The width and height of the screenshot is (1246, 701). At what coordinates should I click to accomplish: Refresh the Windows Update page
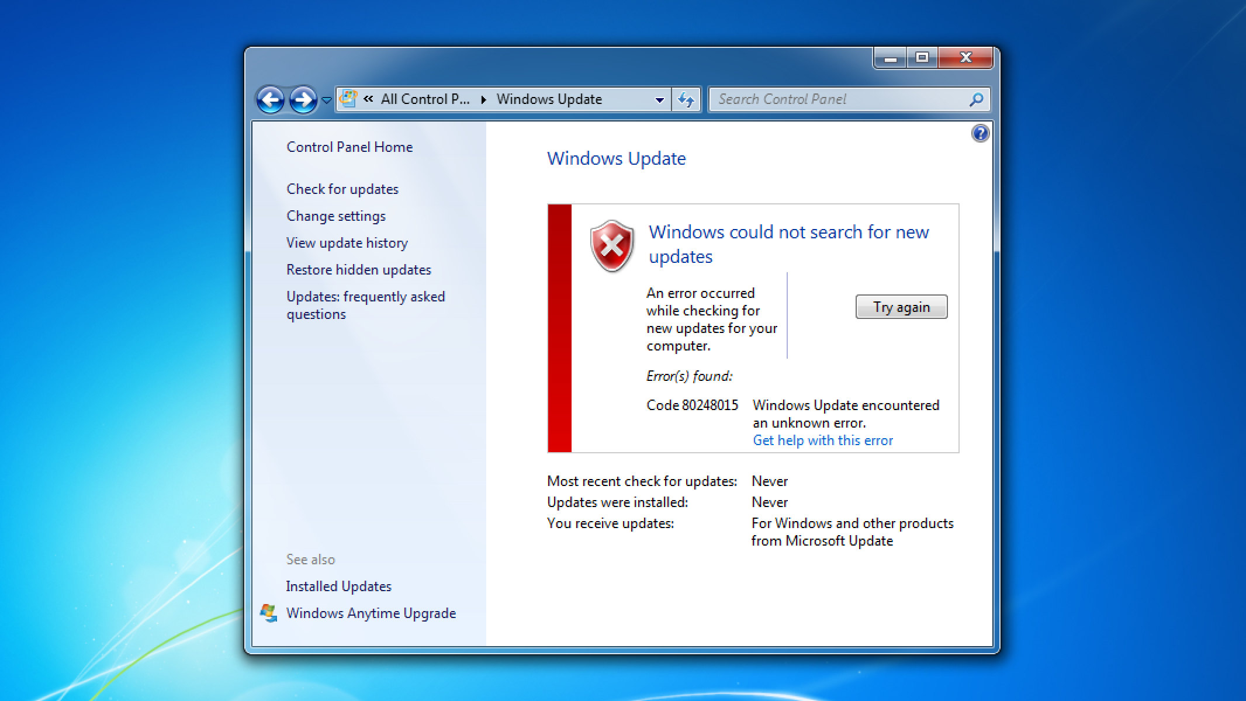pyautogui.click(x=687, y=99)
